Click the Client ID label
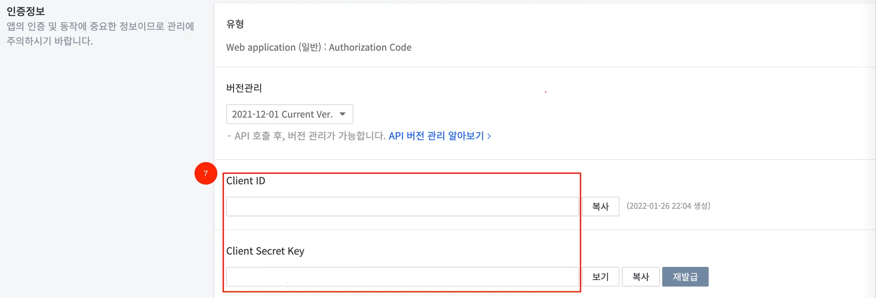876x298 pixels. [x=246, y=181]
